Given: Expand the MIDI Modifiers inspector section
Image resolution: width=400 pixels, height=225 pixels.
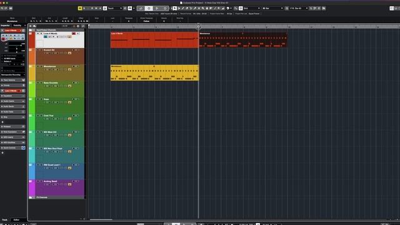Looking at the screenshot, I should (x=12, y=142).
